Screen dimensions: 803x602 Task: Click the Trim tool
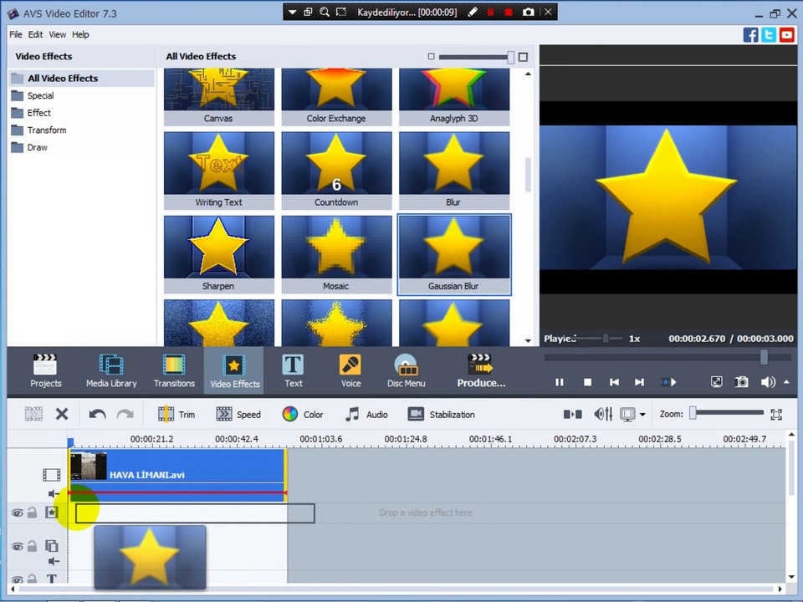(x=176, y=414)
